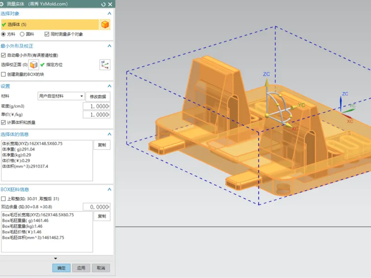
Task: Click the settings gear icon in title bar
Action: (x=2, y=4)
